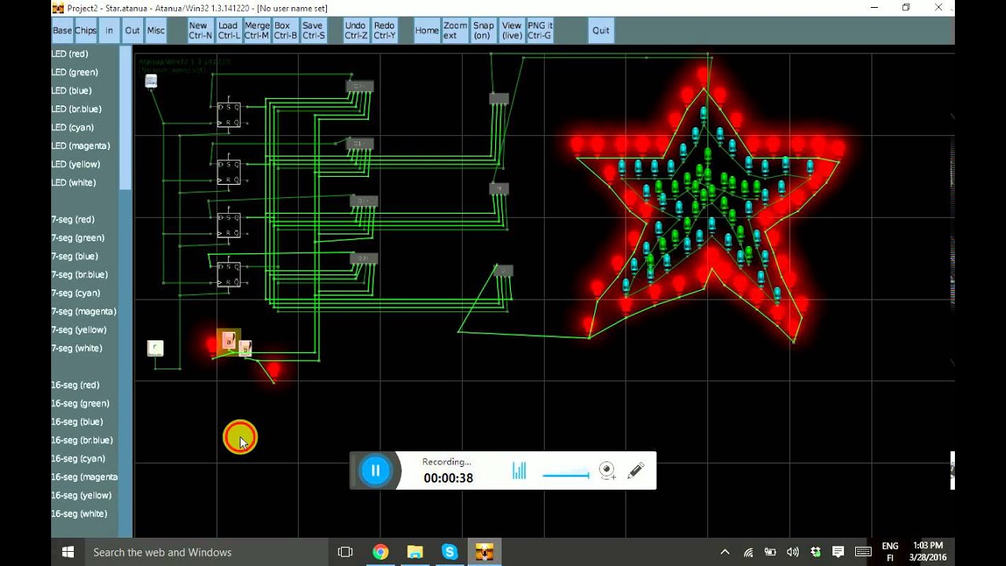Click the Merge Ctrl-M button
1006x566 pixels.
257,31
